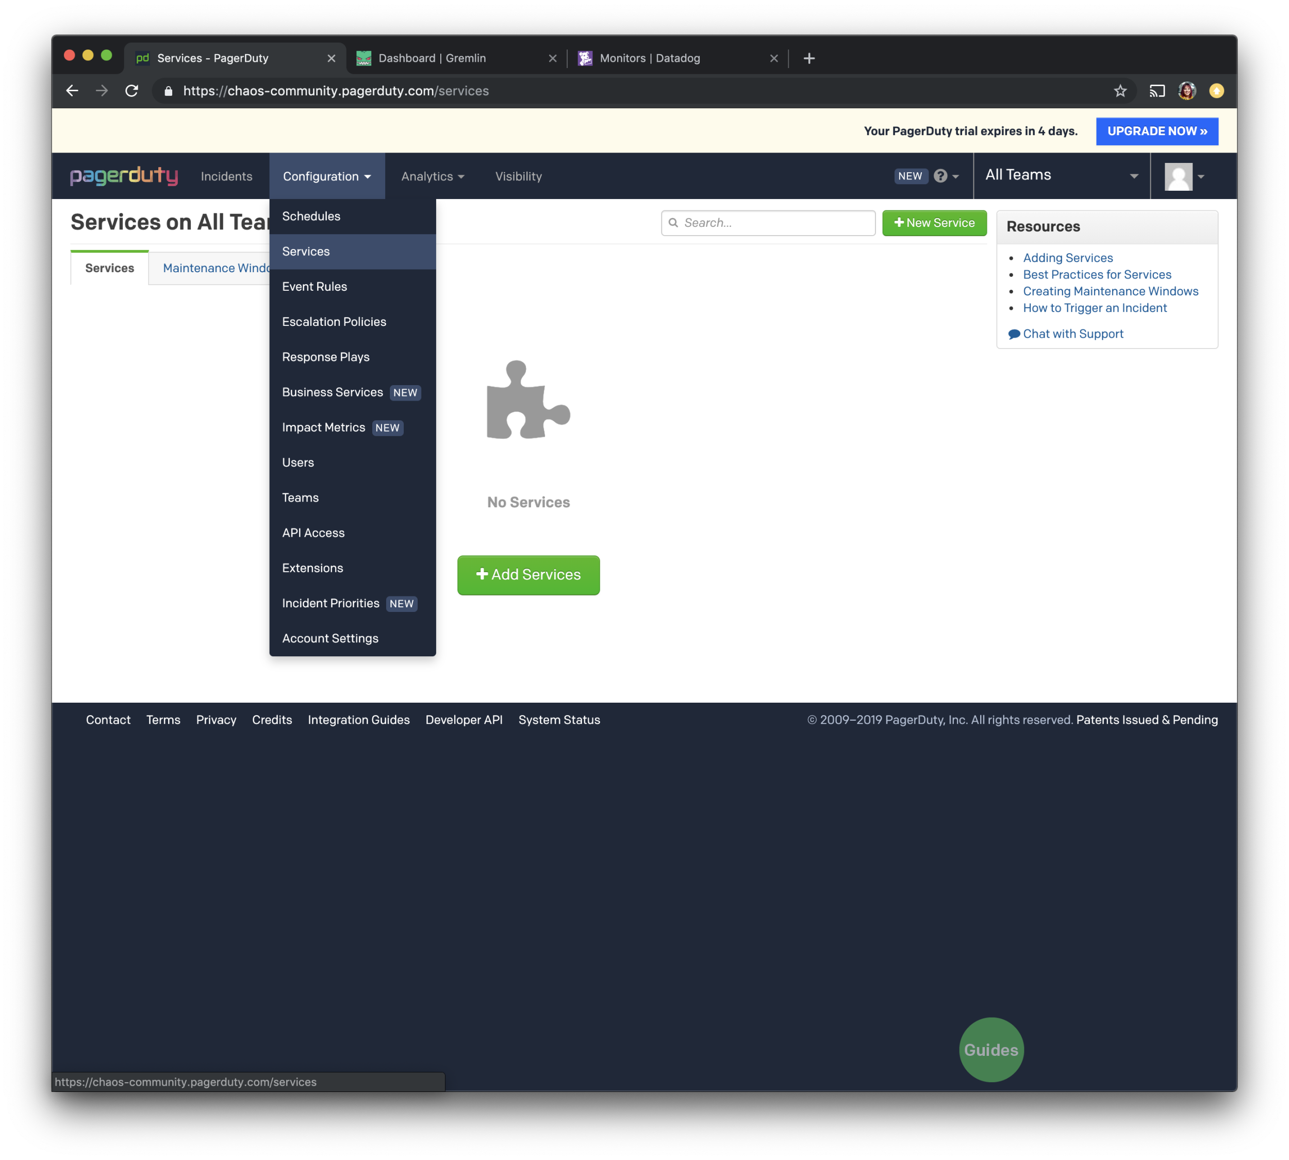This screenshot has width=1289, height=1160.
Task: Click the yellow update indicator icon
Action: coord(1216,91)
